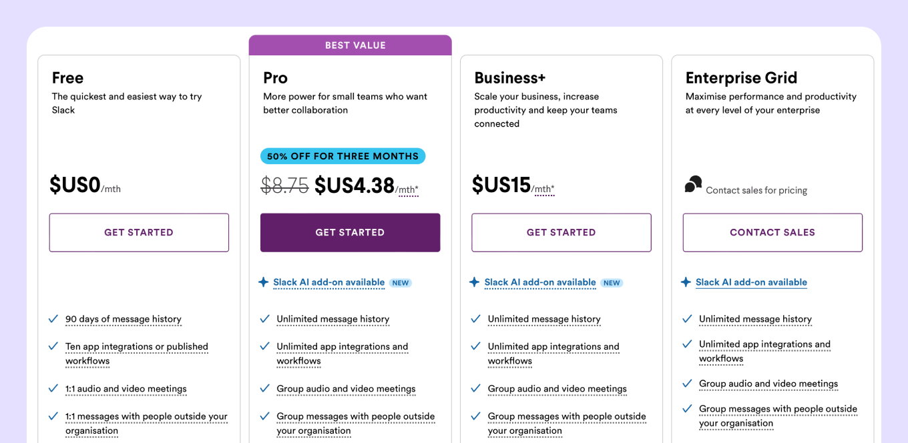The width and height of the screenshot is (908, 443).
Task: Click the Best Value banner above Pro
Action: tap(351, 45)
